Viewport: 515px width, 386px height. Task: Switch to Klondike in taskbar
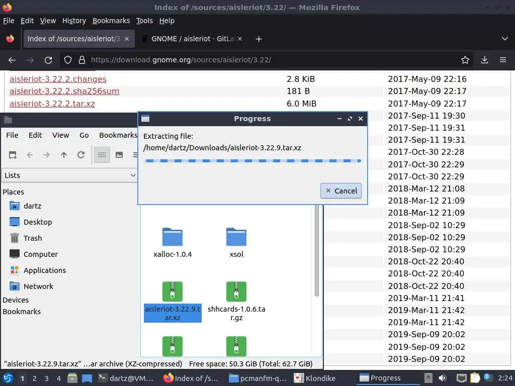315,378
